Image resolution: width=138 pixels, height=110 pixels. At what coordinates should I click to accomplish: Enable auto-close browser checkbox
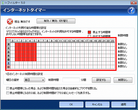click(8, 88)
